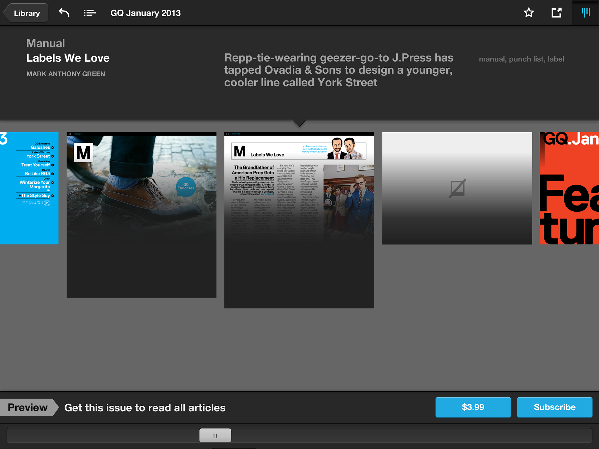Click the article summary about J.Press
Screen dimensions: 599x449
(x=338, y=70)
